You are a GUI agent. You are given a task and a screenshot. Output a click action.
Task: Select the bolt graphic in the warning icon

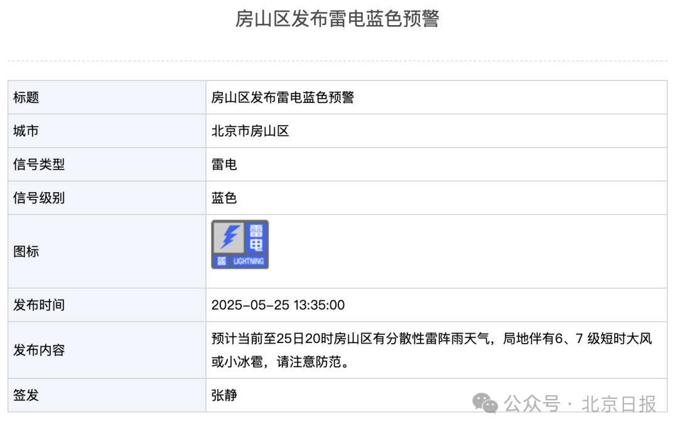point(230,237)
